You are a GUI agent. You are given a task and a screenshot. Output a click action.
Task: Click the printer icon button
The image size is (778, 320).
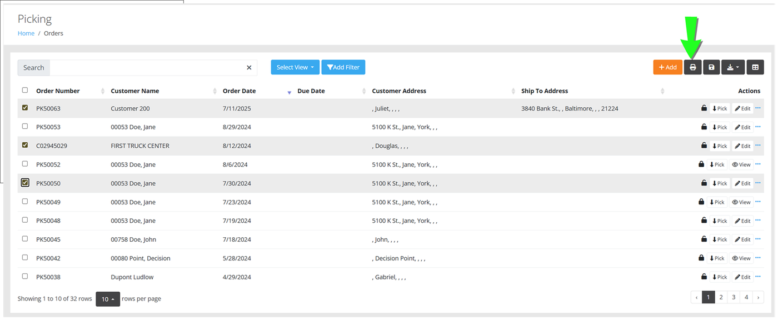pyautogui.click(x=692, y=67)
